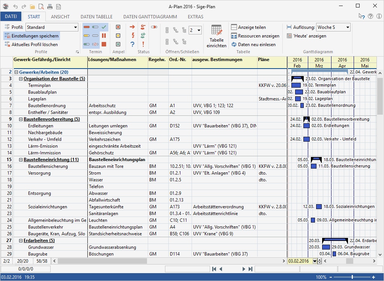Click the orange pause icon in Termin group
Viewport: 384px width, 281px height.
(104, 36)
